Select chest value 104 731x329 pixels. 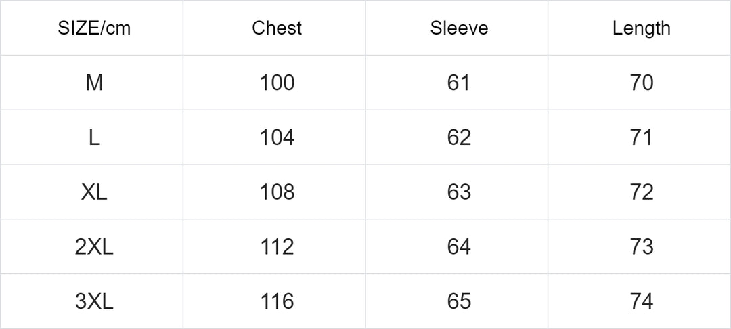pos(277,137)
